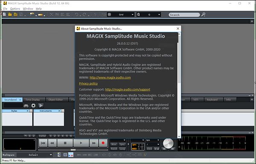Screen dimensions: 256x164
Task: Jump to start with transport rewind-to-beginning button
Action: [43, 143]
